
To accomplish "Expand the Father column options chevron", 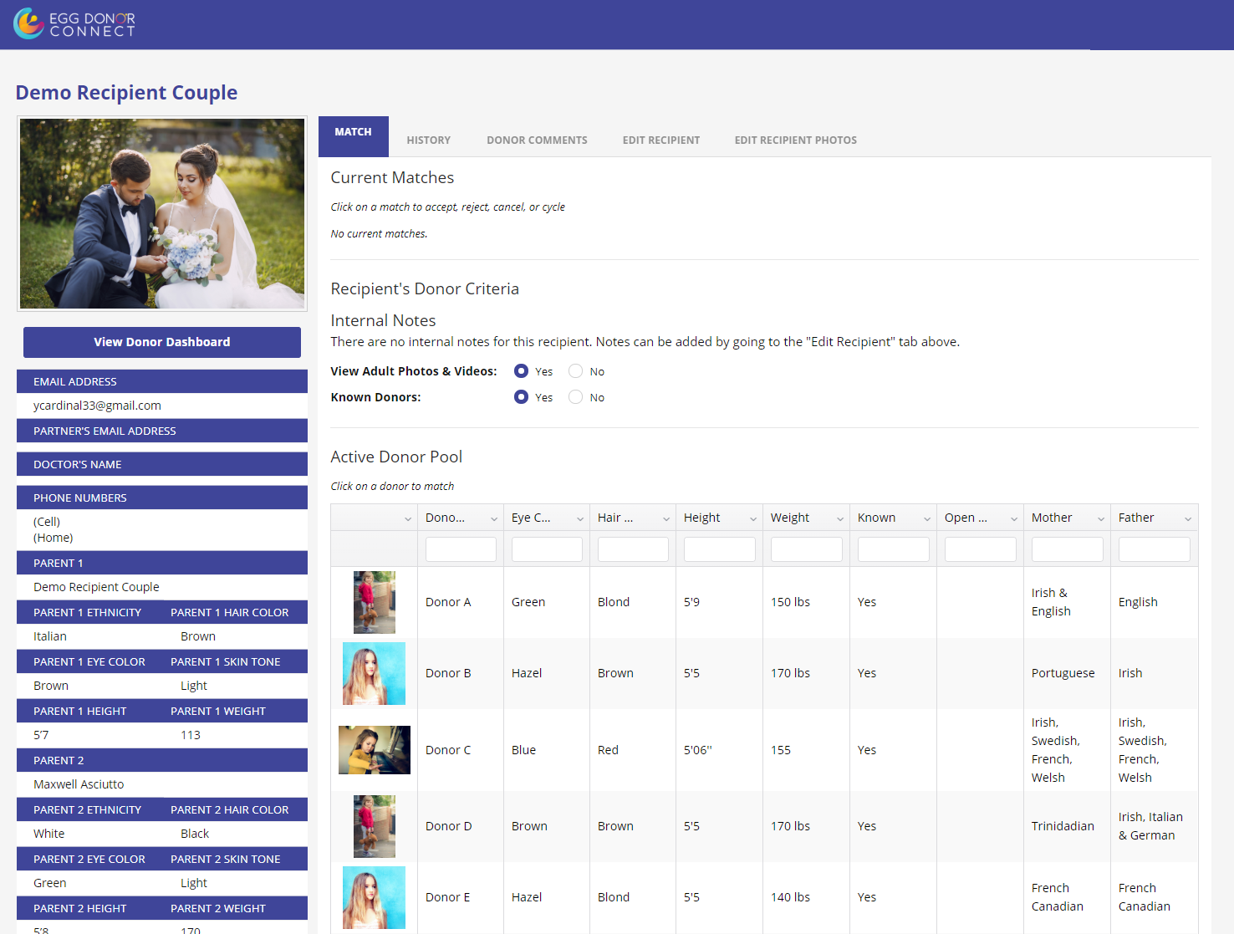I will point(1187,518).
